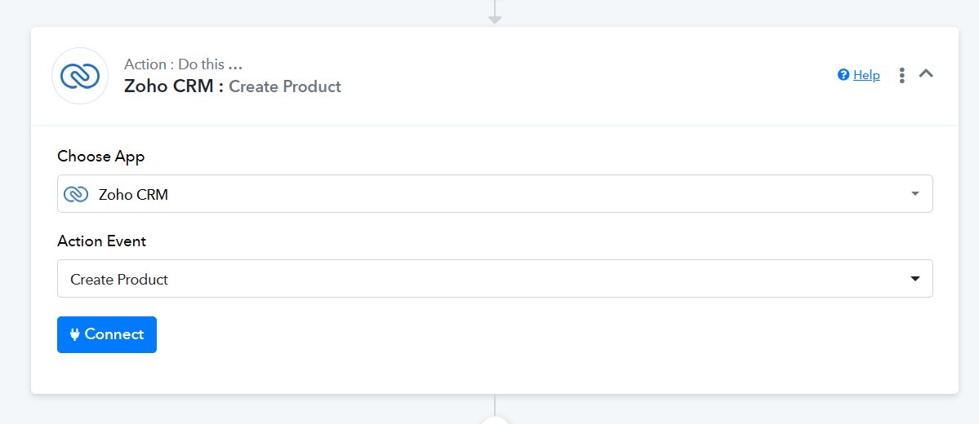Collapse the Zoho CRM action card
This screenshot has width=979, height=424.
(x=926, y=73)
